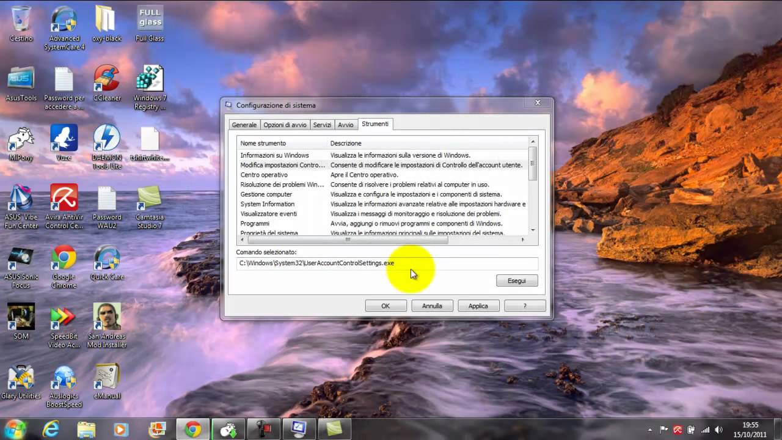Open Advanced SystemCare 4 desktop shortcut

coord(64,28)
